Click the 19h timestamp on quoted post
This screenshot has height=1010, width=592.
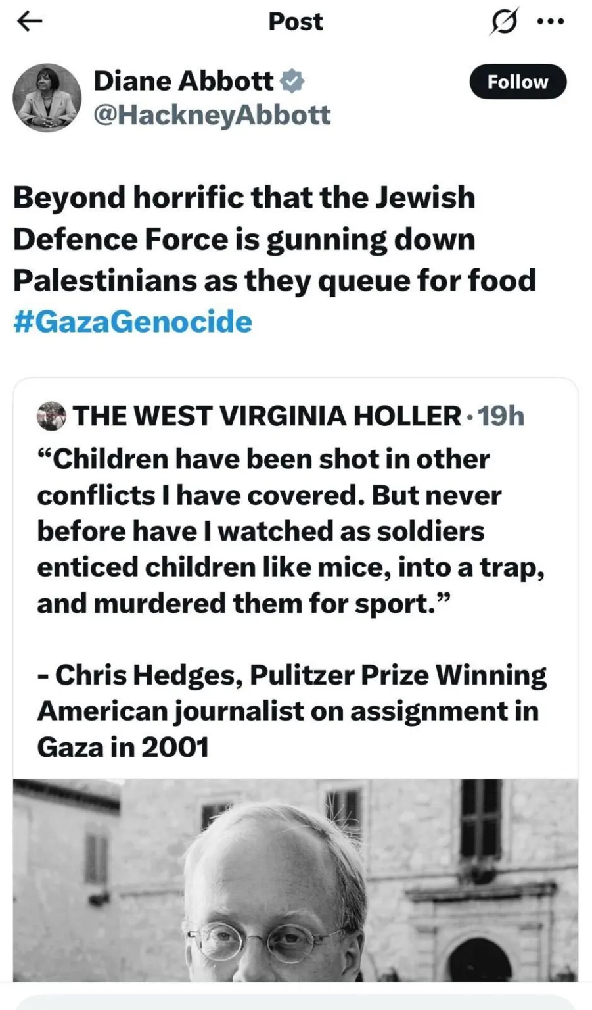[x=501, y=416]
